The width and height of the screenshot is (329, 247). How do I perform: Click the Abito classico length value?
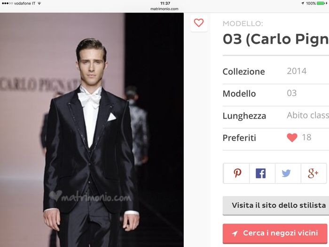(308, 115)
